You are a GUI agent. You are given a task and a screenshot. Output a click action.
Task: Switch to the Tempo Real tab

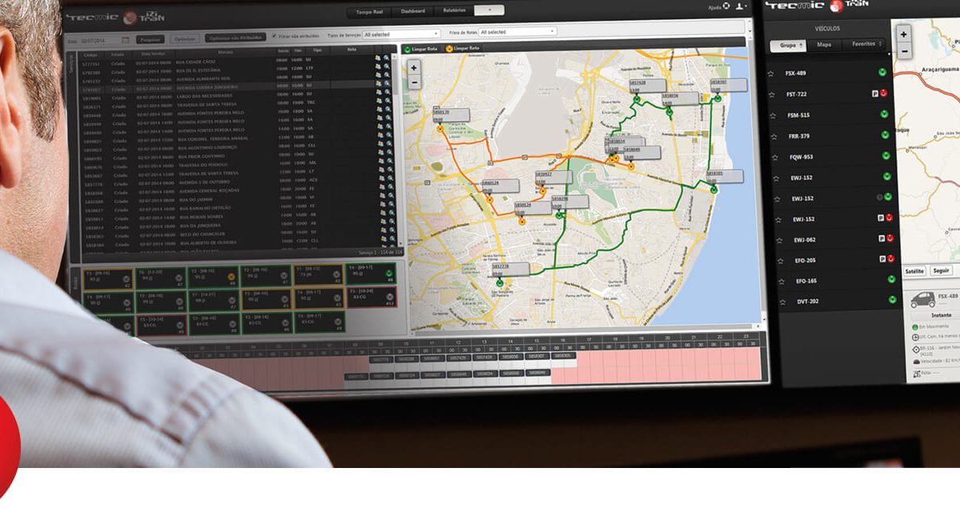click(369, 12)
